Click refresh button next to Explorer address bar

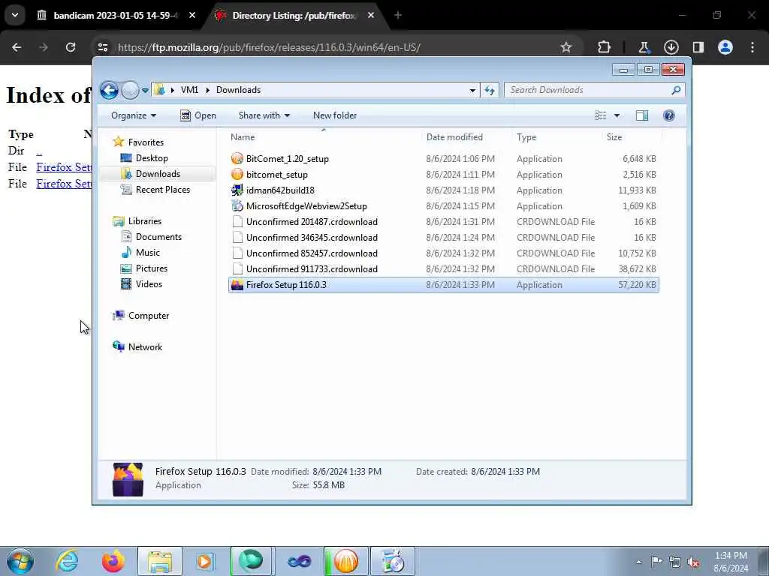490,90
